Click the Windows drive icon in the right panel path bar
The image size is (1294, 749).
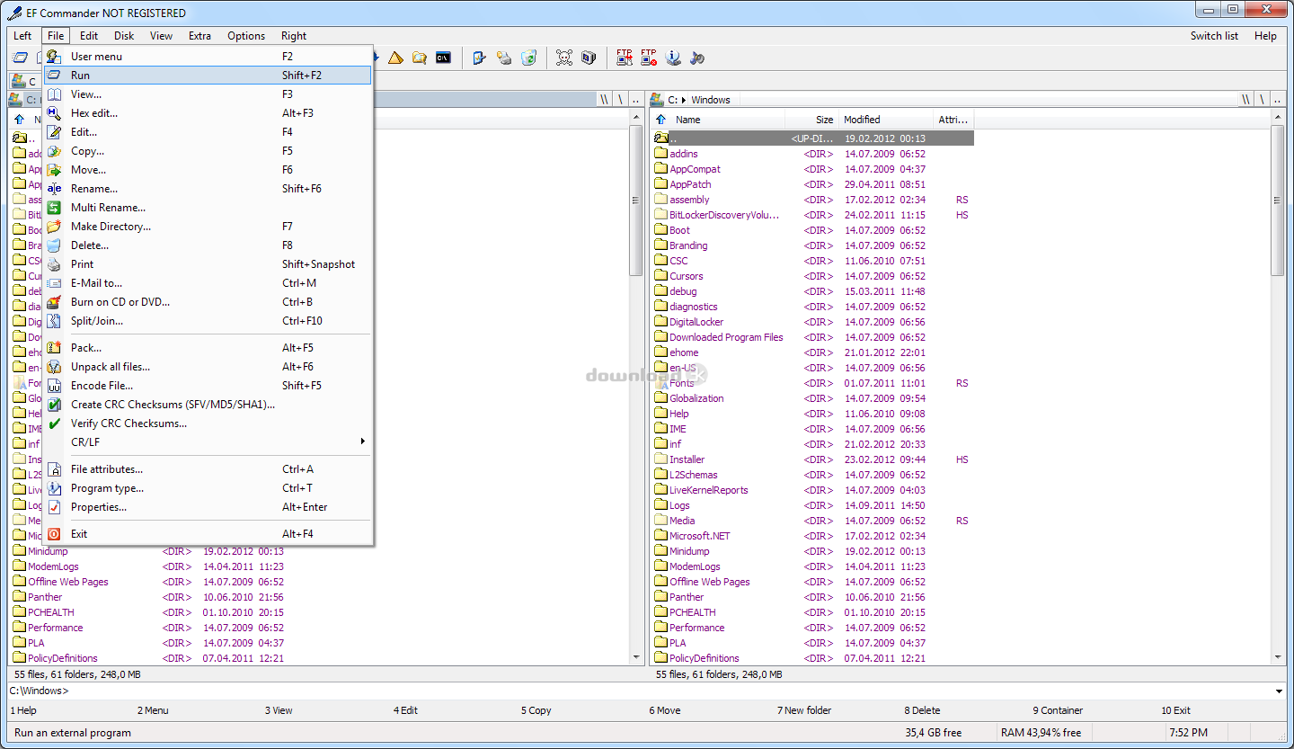point(658,100)
